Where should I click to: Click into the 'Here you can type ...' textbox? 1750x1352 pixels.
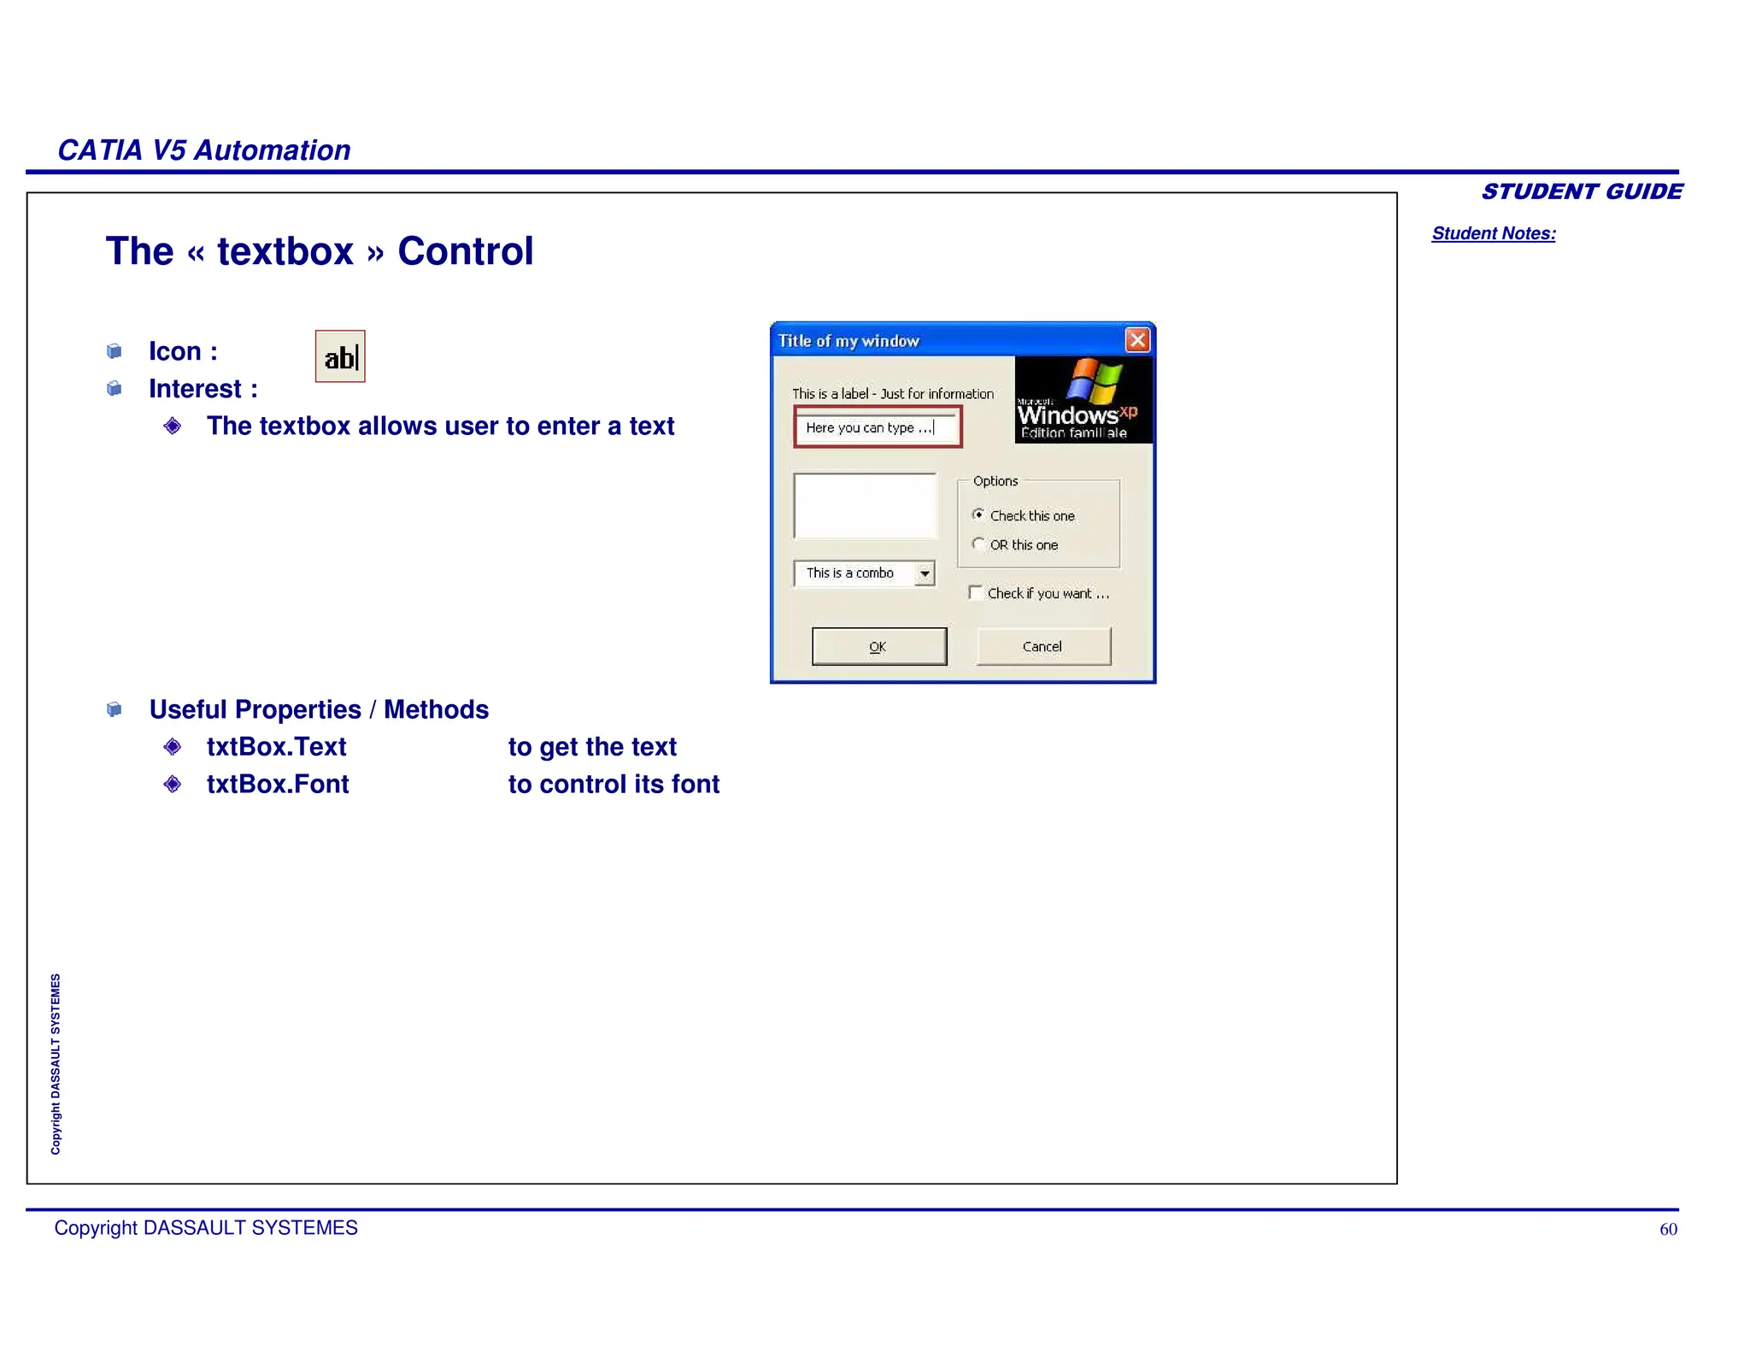point(878,427)
